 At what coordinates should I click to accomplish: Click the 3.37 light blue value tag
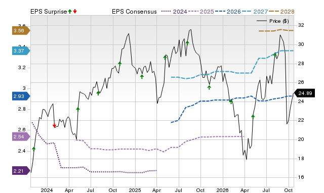click(x=21, y=51)
